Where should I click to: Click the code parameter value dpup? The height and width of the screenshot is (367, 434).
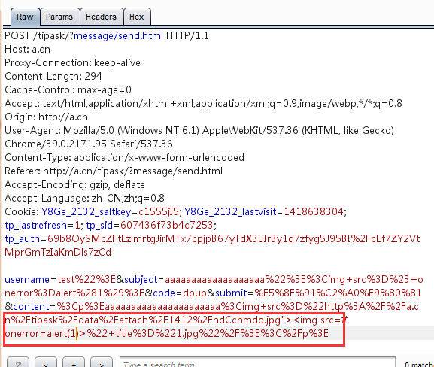(195, 293)
